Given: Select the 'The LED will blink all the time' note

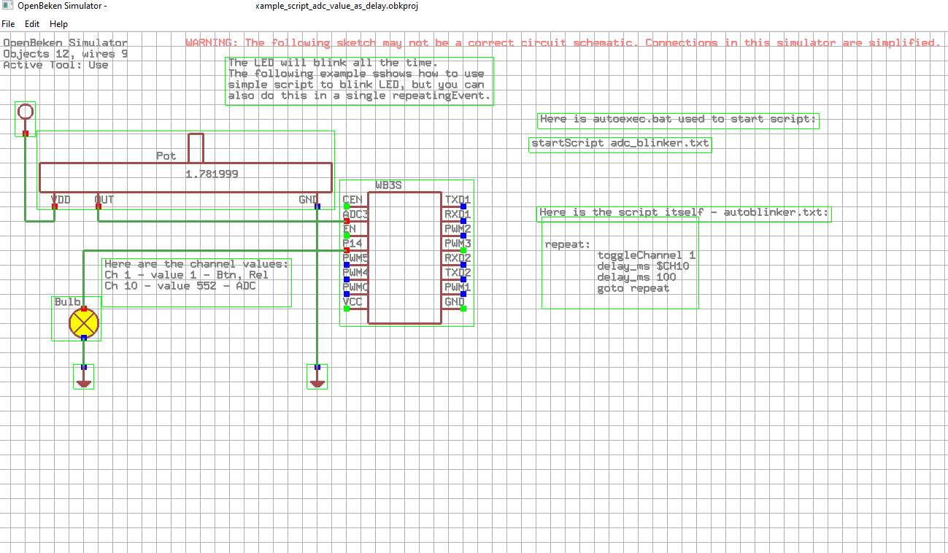Looking at the screenshot, I should click(360, 81).
